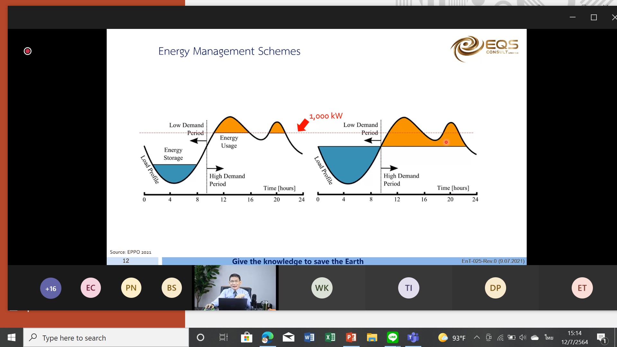The image size is (617, 347).
Task: Maximize the meeting window
Action: point(594,17)
